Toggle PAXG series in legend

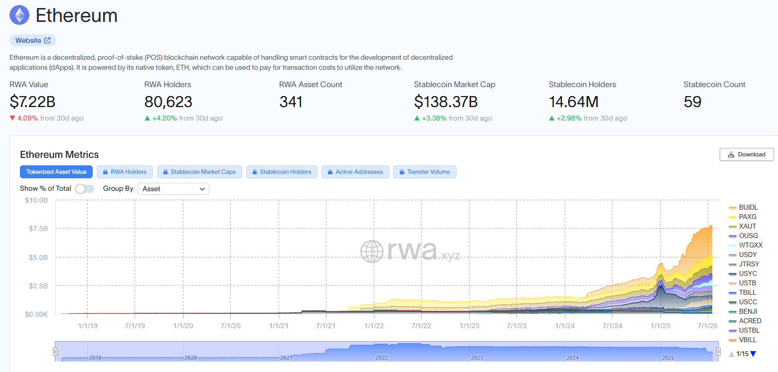pos(743,217)
